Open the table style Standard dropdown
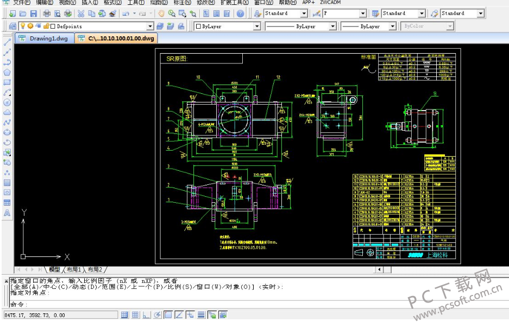Image resolution: width=509 pixels, height=322 pixels. 422,14
